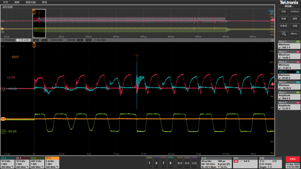The width and height of the screenshot is (301, 169).
Task: Open the 辅助功能 menu
Action: point(30,2)
